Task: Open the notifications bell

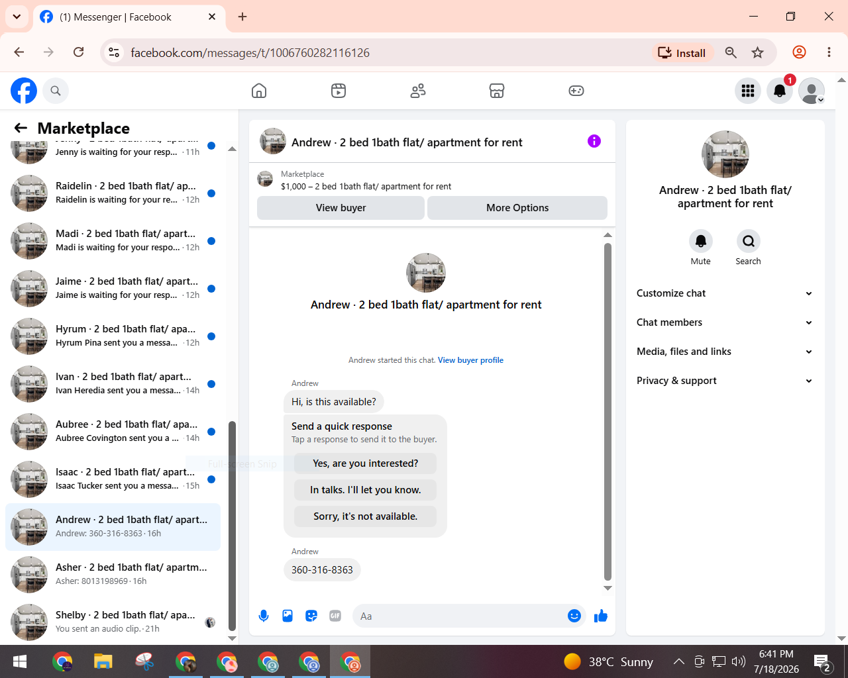Action: 780,91
